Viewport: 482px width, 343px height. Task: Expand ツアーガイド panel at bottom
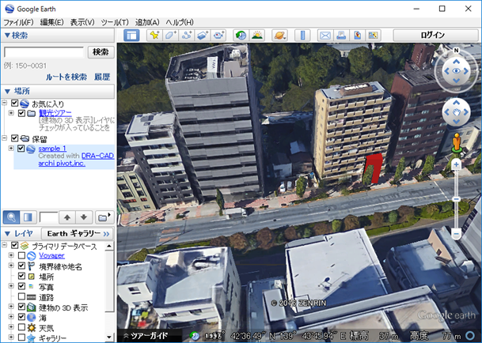(146, 336)
